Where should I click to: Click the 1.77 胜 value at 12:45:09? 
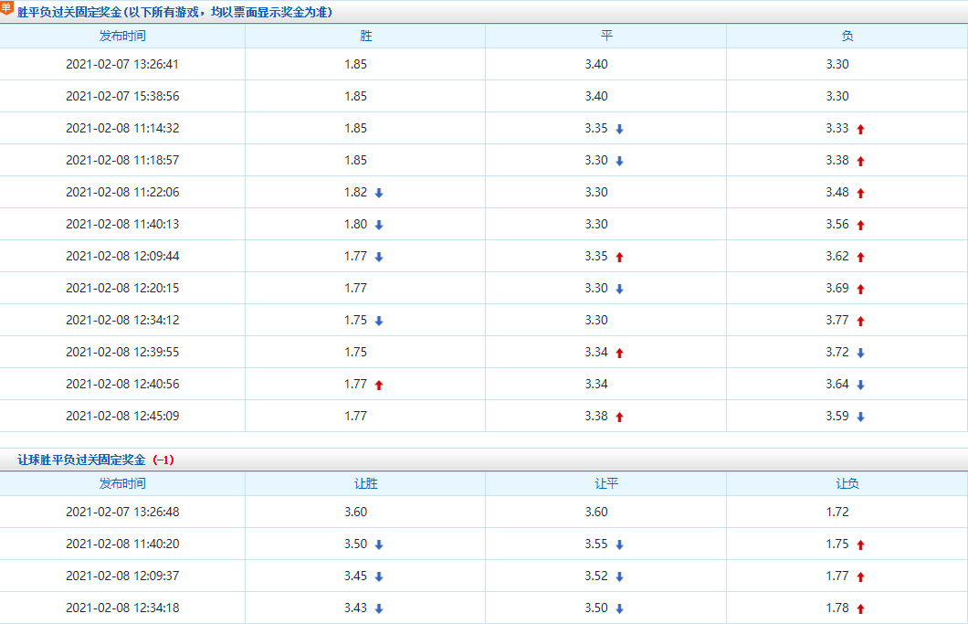(x=355, y=417)
